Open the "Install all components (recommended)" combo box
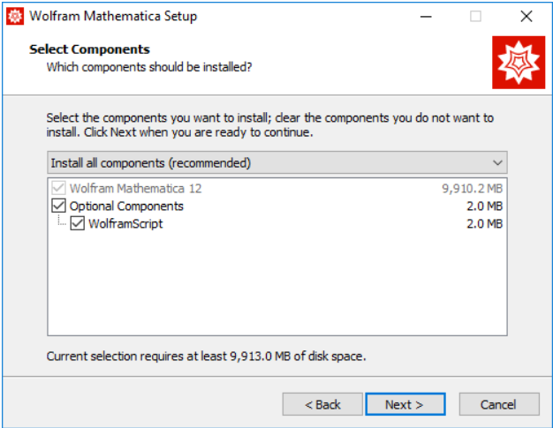The width and height of the screenshot is (553, 428). coord(265,163)
